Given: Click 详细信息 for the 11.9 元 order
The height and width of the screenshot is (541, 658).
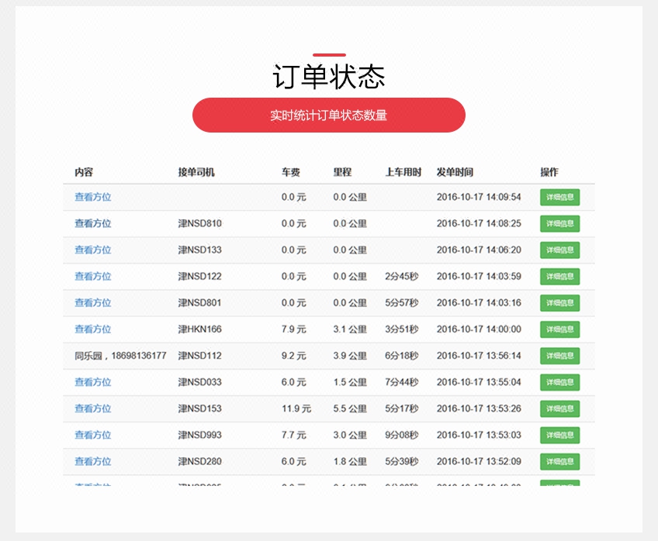Looking at the screenshot, I should click(x=559, y=408).
